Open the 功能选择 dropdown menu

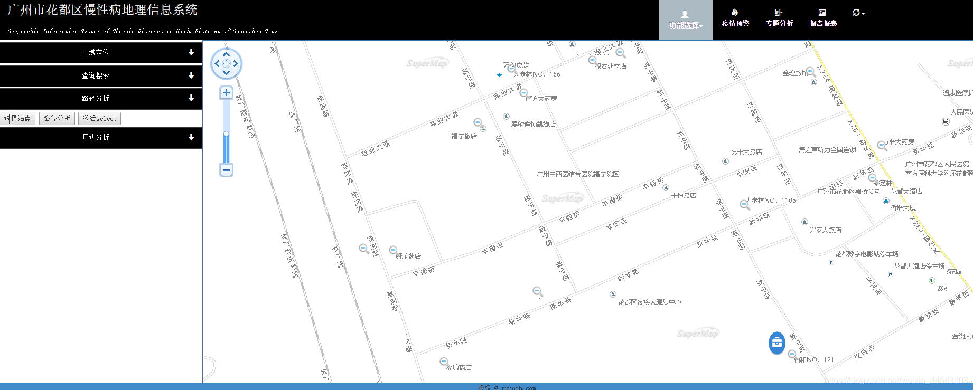point(686,20)
